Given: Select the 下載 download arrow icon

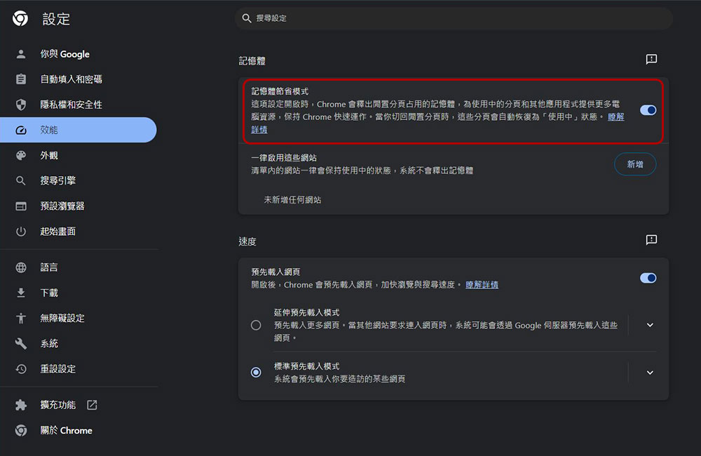Looking at the screenshot, I should (20, 293).
